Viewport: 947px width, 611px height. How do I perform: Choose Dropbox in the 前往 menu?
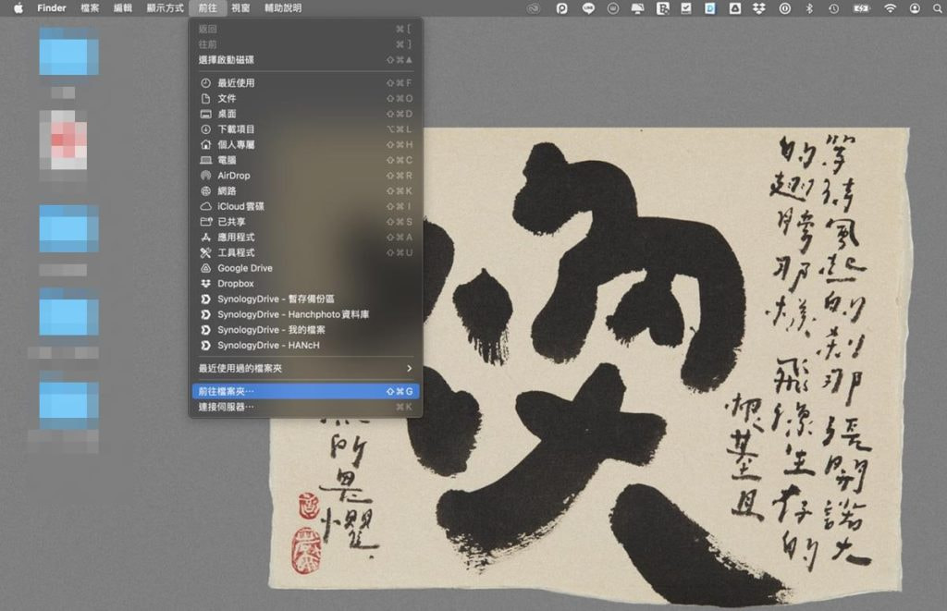(305, 283)
